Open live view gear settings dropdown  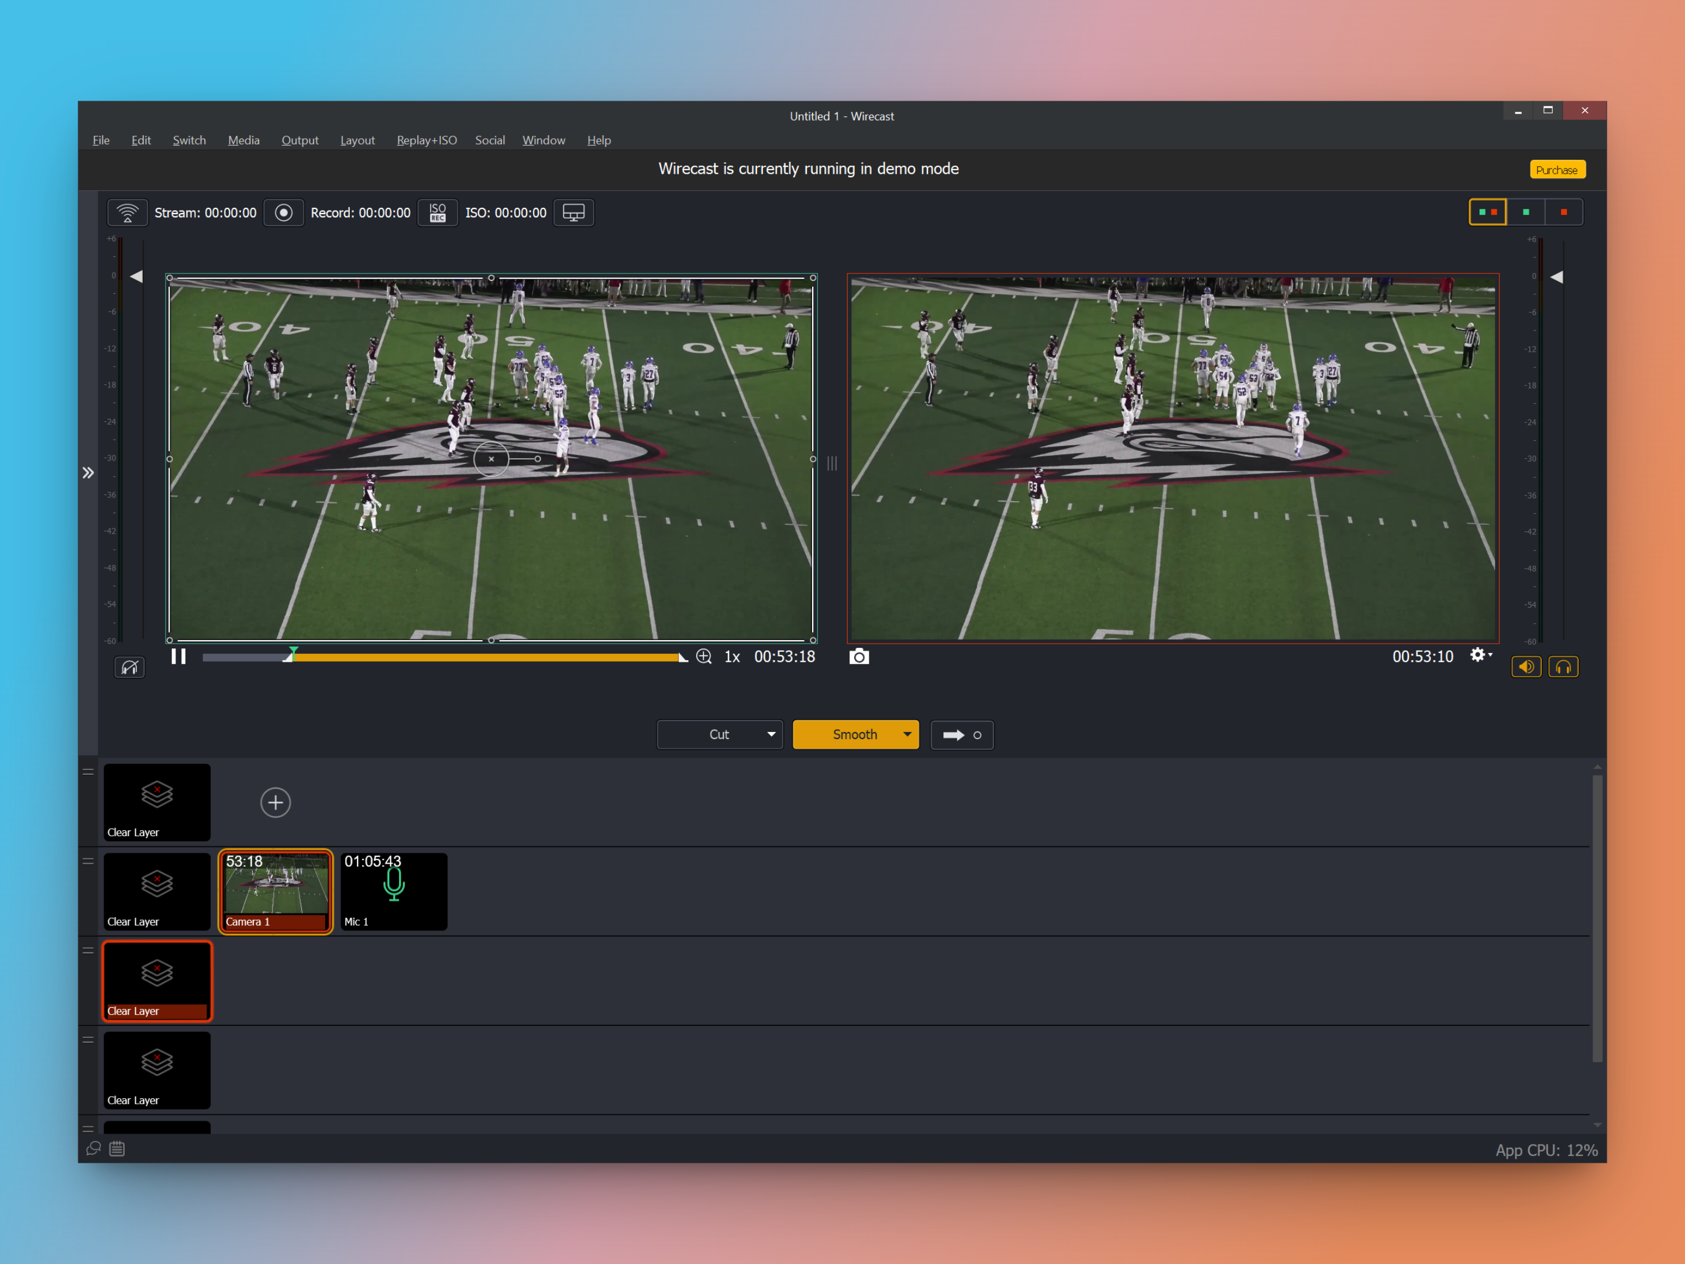(1481, 655)
